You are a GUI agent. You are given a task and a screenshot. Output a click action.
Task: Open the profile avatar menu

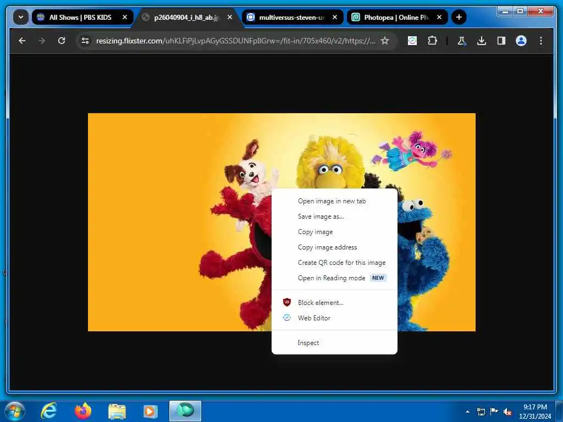(521, 41)
